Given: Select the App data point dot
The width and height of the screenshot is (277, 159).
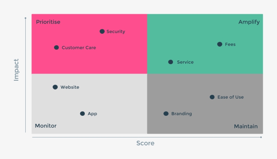Looking at the screenshot, I should pyautogui.click(x=82, y=114).
